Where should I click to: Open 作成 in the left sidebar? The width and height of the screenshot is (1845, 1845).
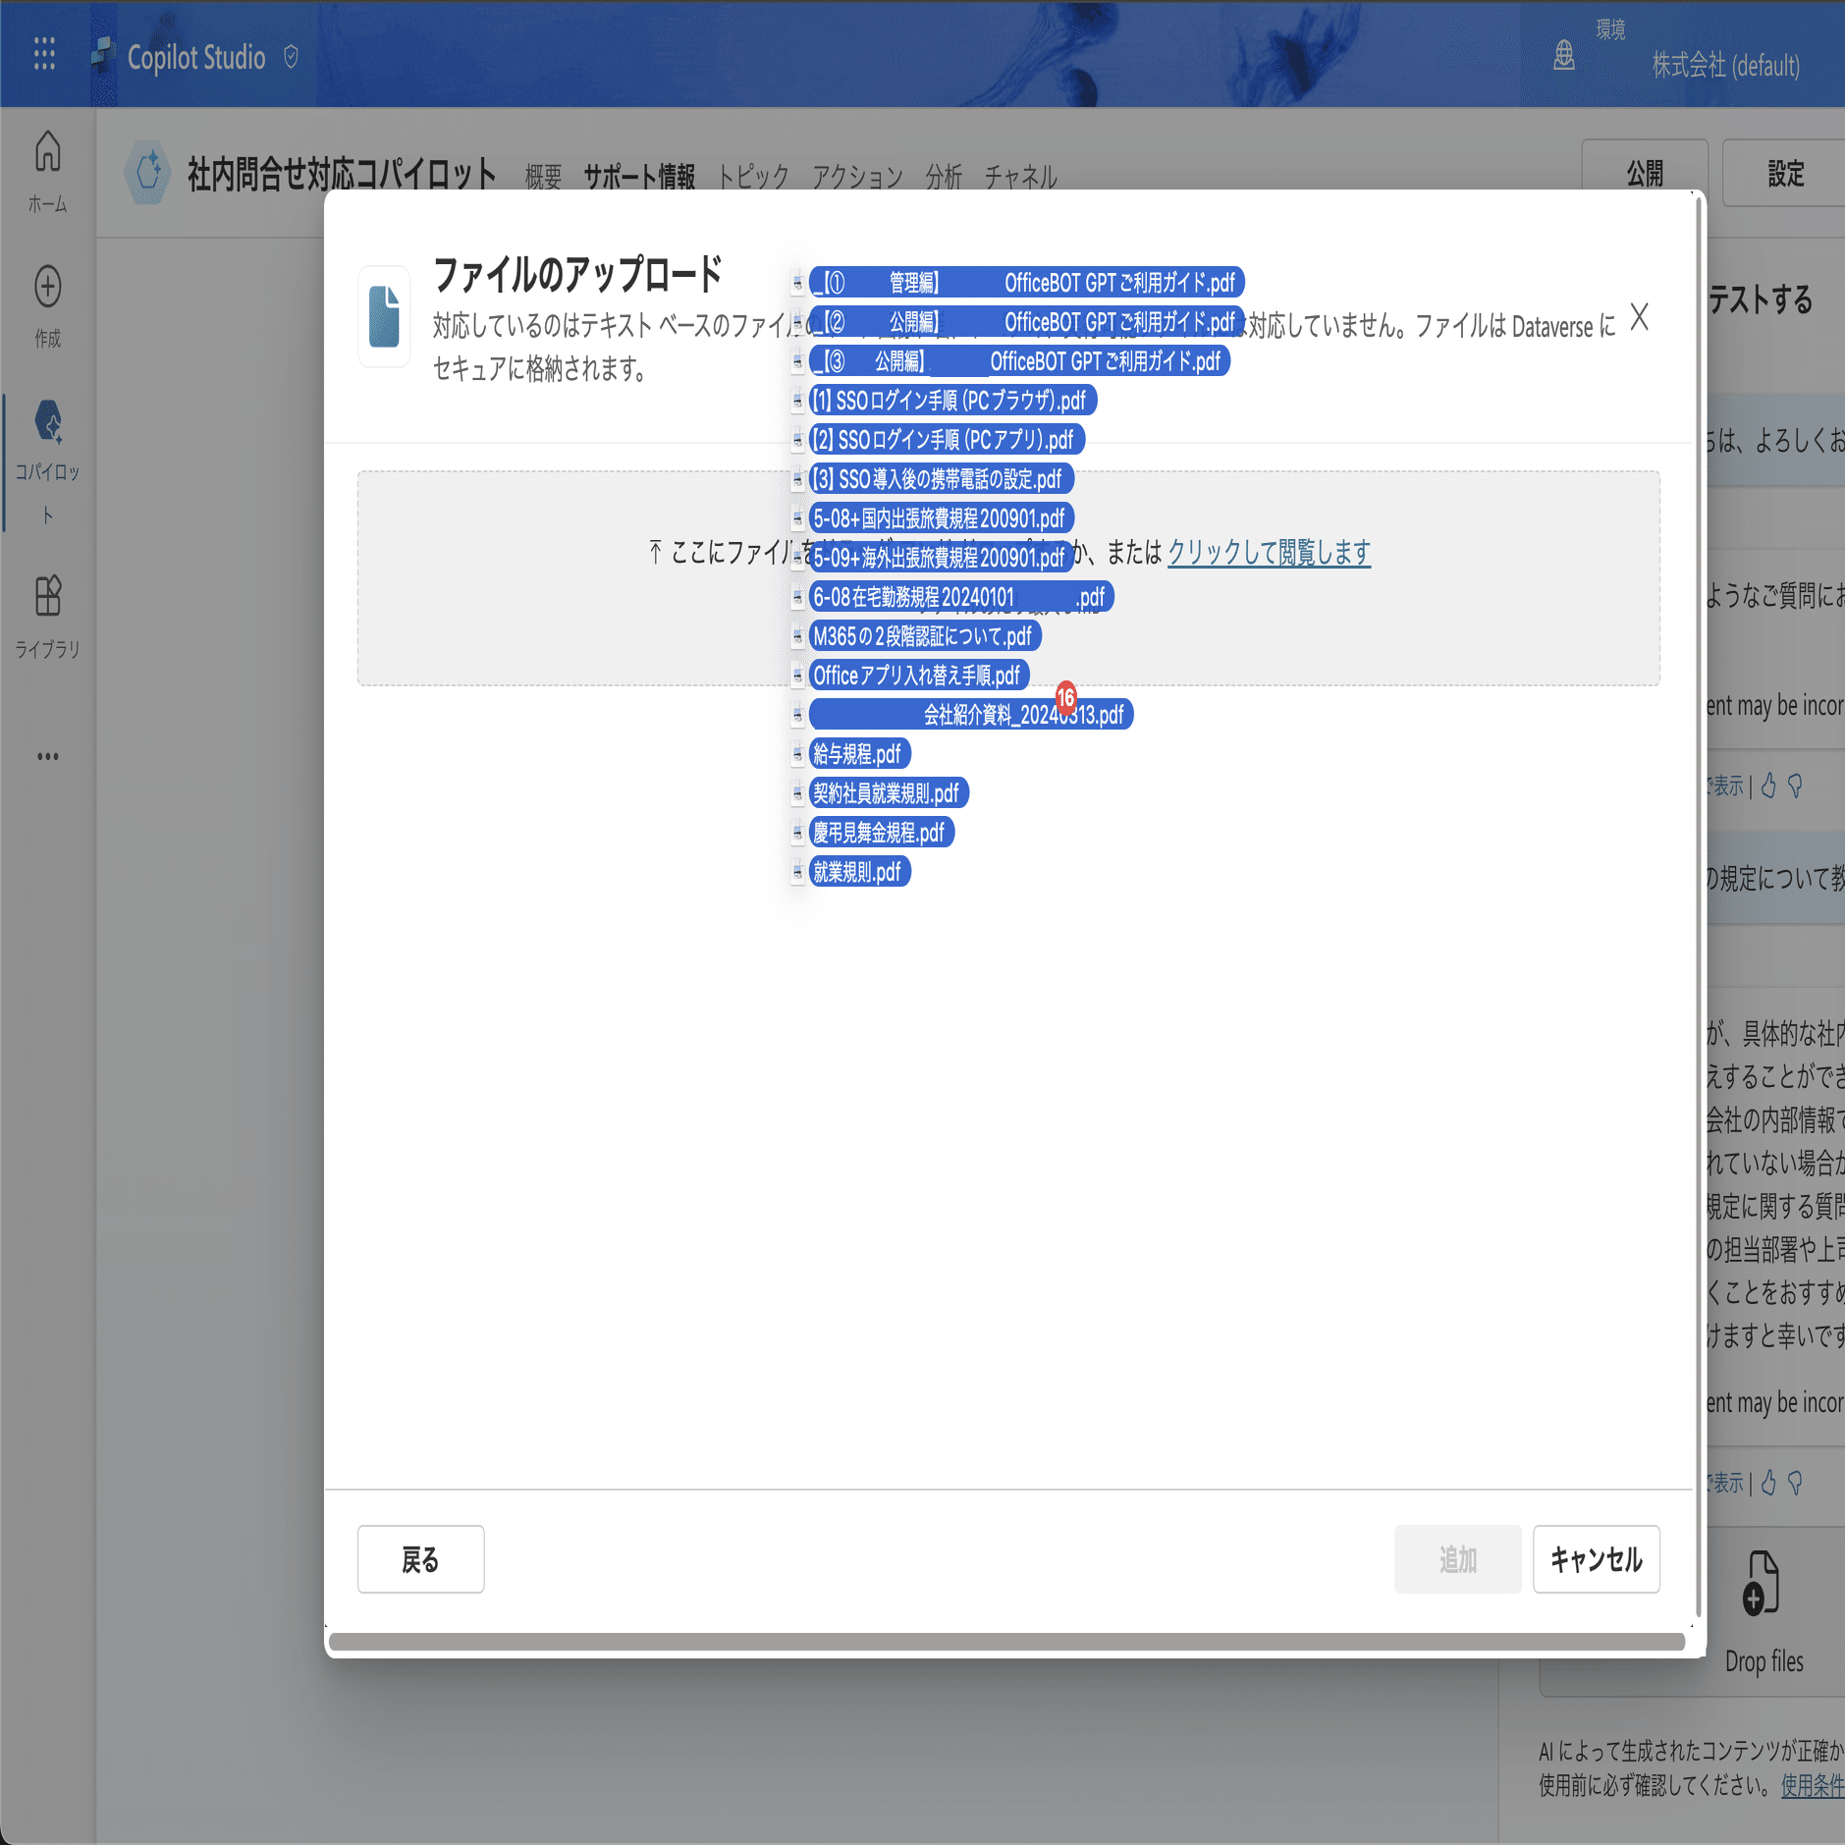47,306
